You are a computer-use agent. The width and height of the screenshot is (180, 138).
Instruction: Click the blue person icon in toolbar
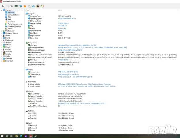33,6
